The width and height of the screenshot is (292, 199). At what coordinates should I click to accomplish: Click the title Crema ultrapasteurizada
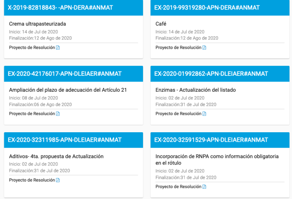tap(38, 24)
